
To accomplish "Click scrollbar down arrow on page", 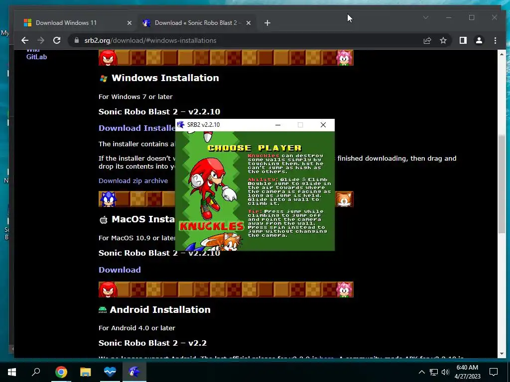I will click(501, 354).
